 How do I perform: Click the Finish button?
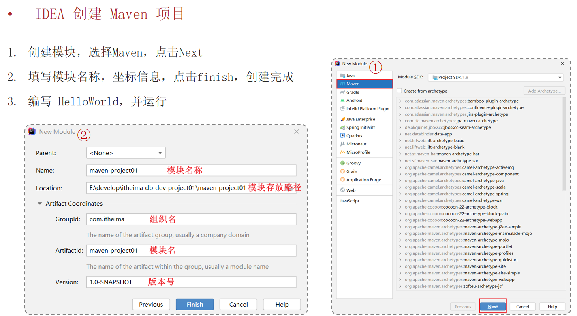click(194, 304)
